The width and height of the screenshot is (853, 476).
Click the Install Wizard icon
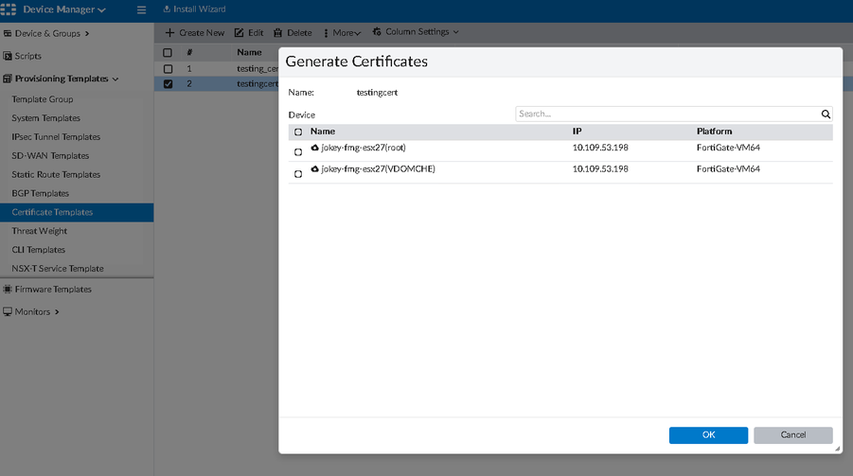167,9
